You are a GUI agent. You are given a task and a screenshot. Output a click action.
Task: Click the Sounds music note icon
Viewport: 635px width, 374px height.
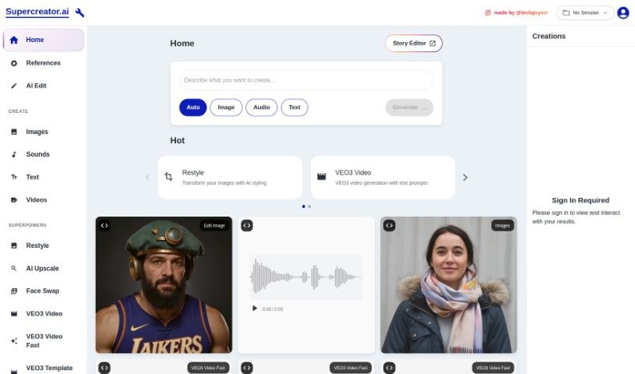pos(14,154)
